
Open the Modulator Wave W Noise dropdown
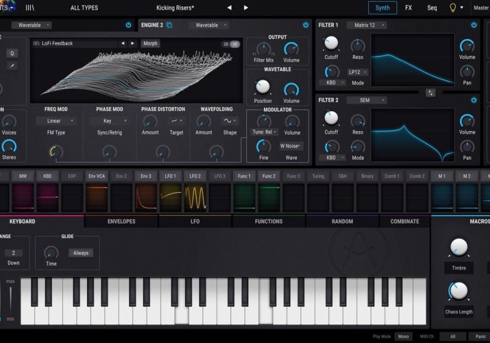292,146
